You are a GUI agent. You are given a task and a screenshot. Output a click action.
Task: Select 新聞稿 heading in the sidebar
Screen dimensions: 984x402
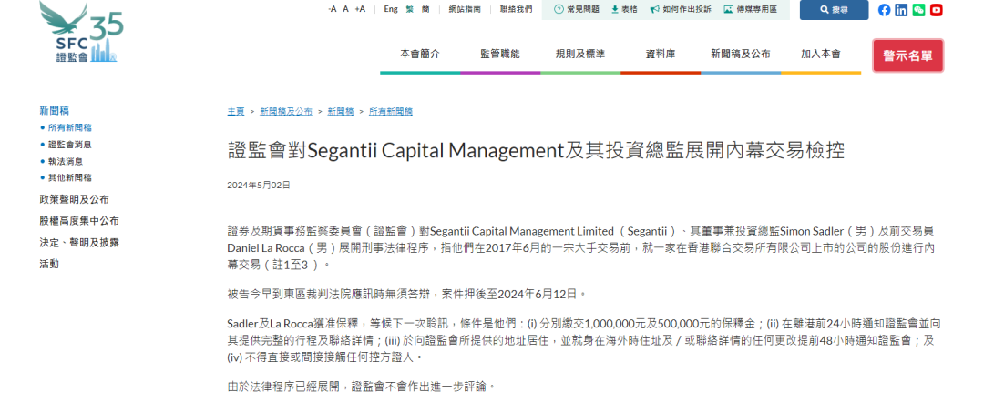pos(53,110)
